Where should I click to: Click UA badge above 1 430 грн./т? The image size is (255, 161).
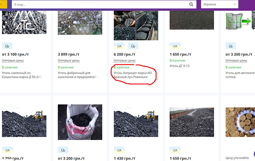click(x=119, y=150)
